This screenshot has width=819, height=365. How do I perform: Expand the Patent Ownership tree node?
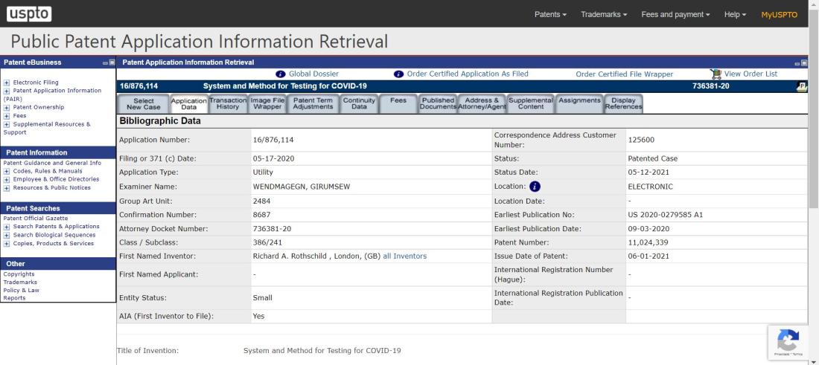click(x=7, y=107)
